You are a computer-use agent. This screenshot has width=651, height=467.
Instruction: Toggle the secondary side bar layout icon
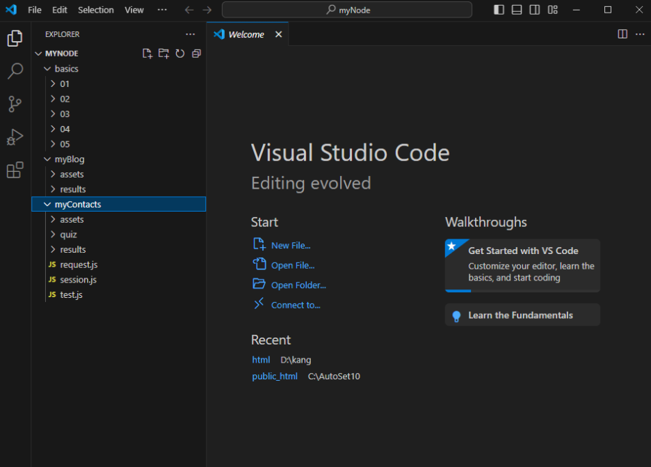pyautogui.click(x=535, y=10)
